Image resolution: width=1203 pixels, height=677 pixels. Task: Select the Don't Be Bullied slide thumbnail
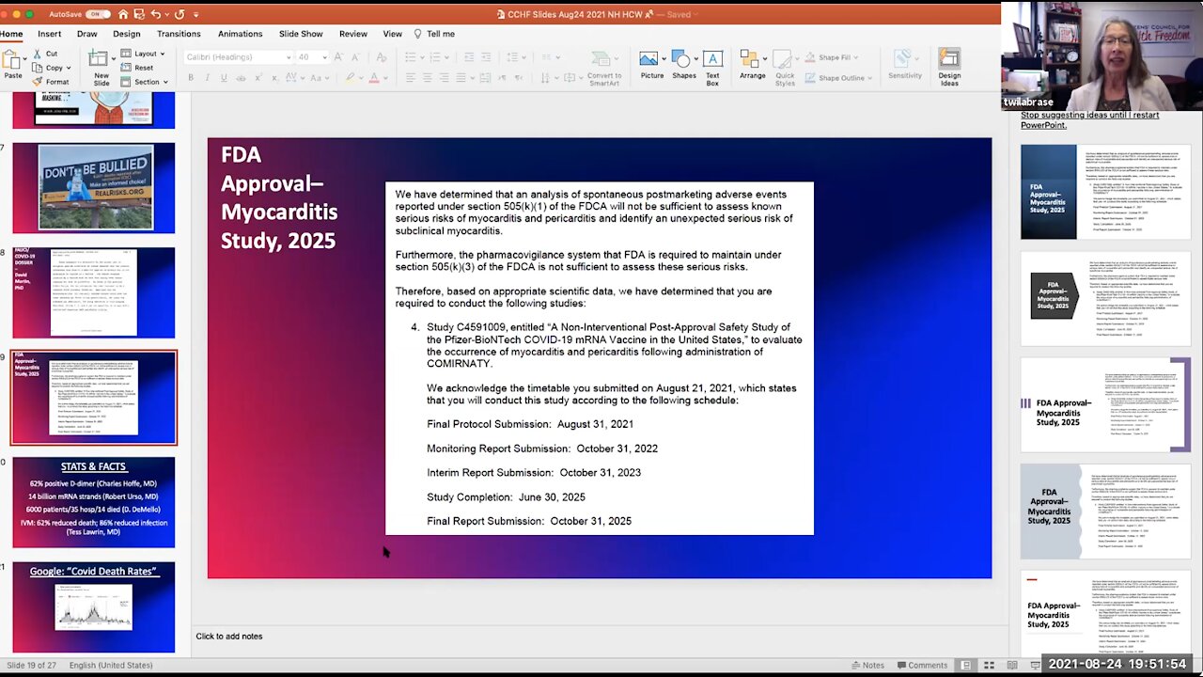[93, 187]
